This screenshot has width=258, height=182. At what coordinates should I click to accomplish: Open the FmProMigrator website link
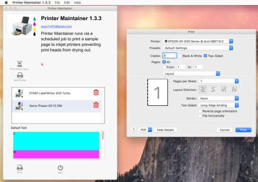(56, 26)
